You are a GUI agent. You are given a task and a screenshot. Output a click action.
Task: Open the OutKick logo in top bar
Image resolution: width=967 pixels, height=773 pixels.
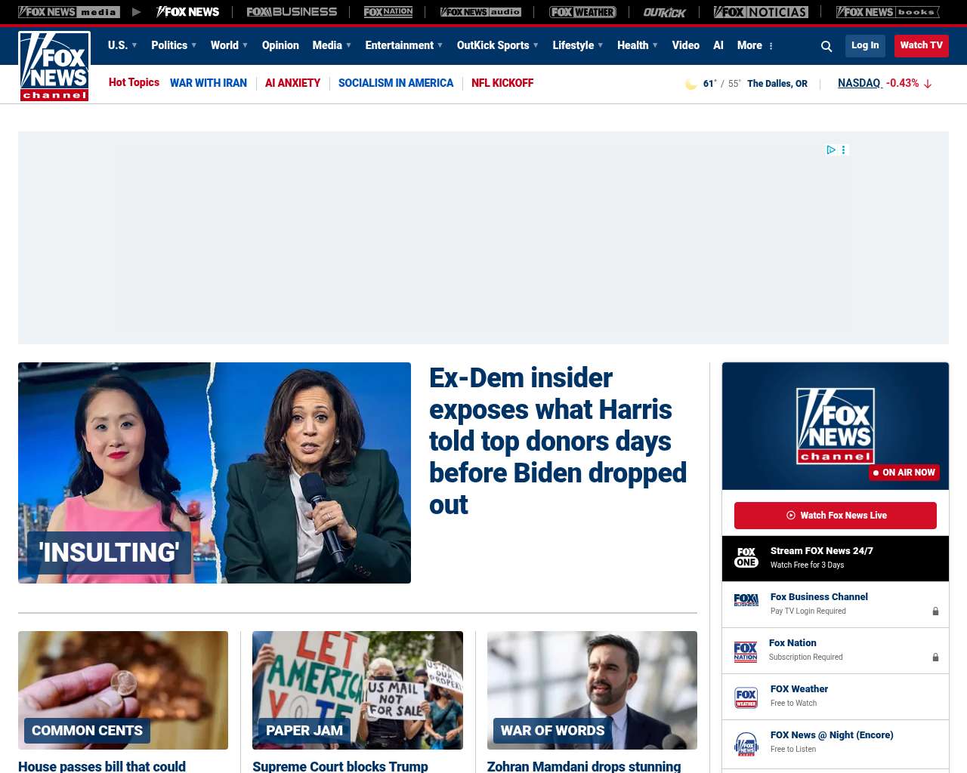[665, 12]
